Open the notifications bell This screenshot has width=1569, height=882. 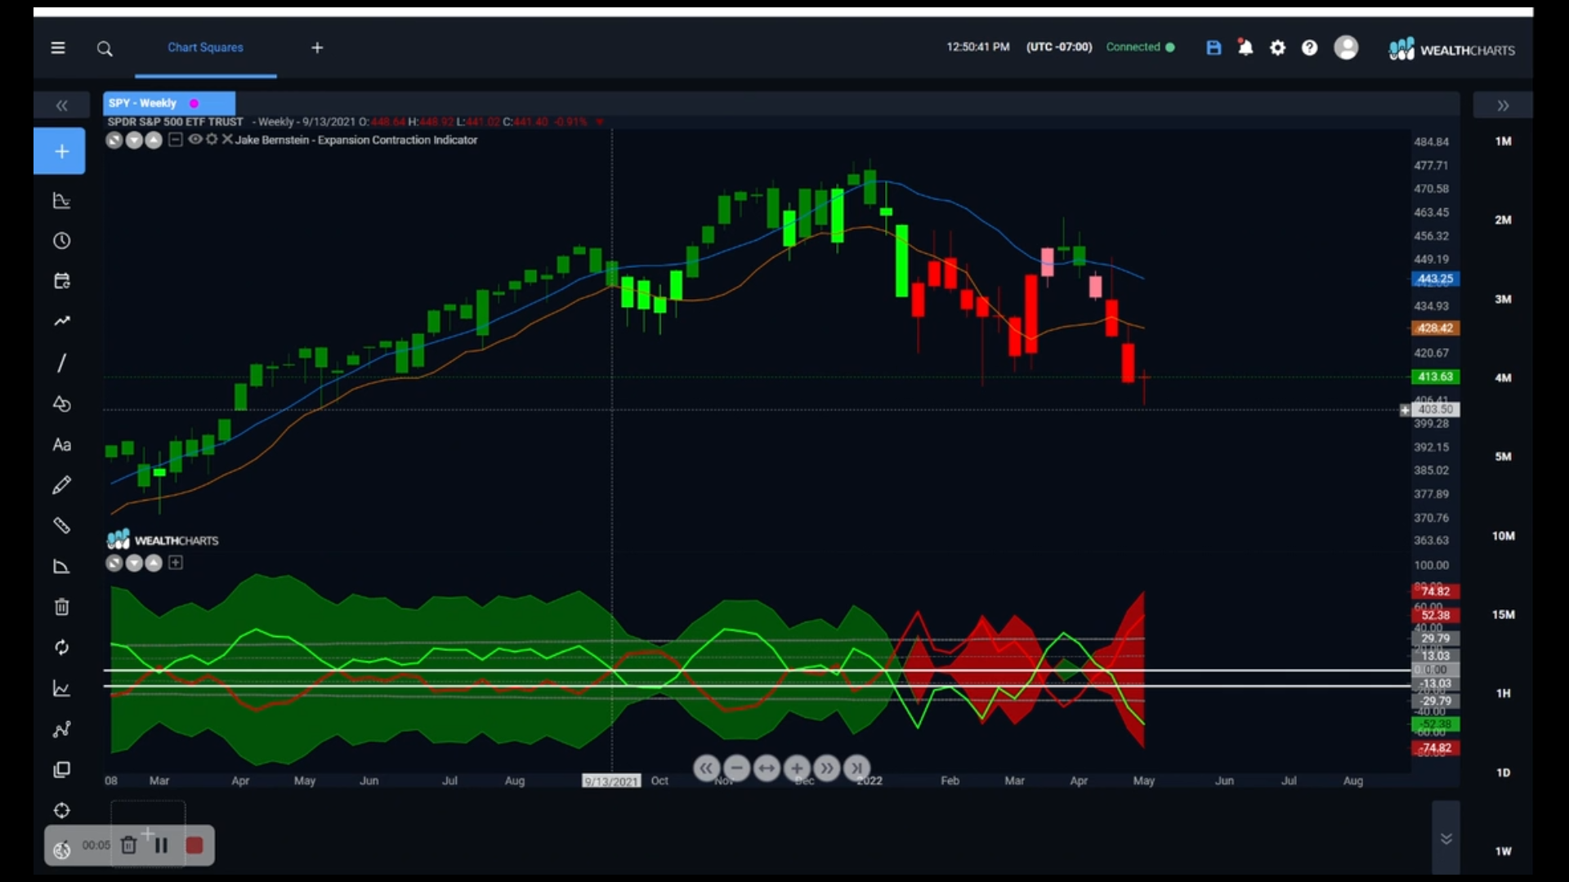1245,47
